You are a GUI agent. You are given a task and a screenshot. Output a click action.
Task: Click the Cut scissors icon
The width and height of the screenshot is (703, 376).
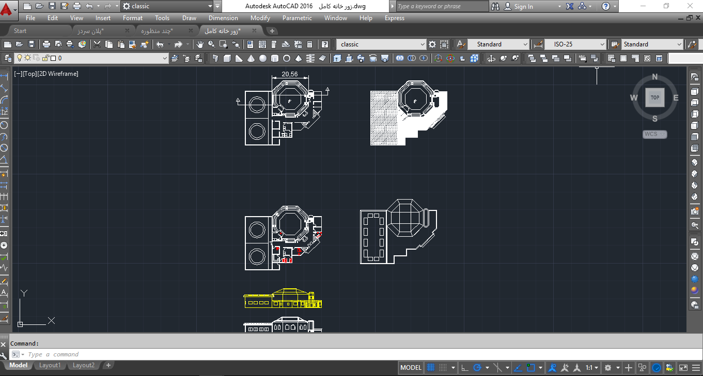[x=97, y=44]
